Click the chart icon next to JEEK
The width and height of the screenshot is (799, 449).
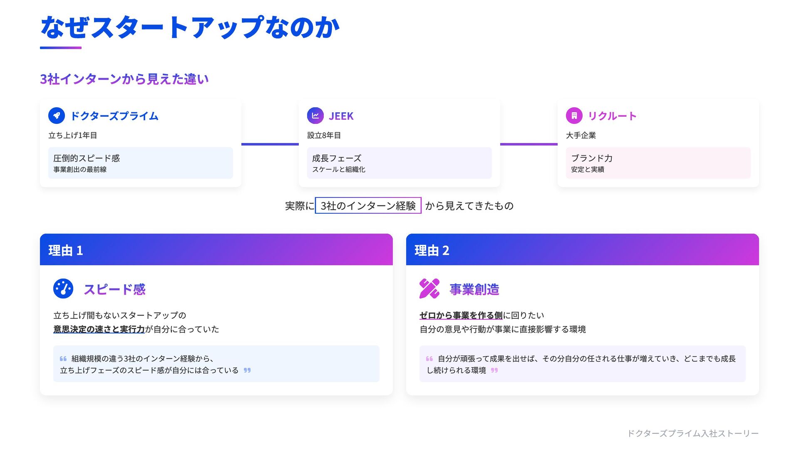pos(315,116)
